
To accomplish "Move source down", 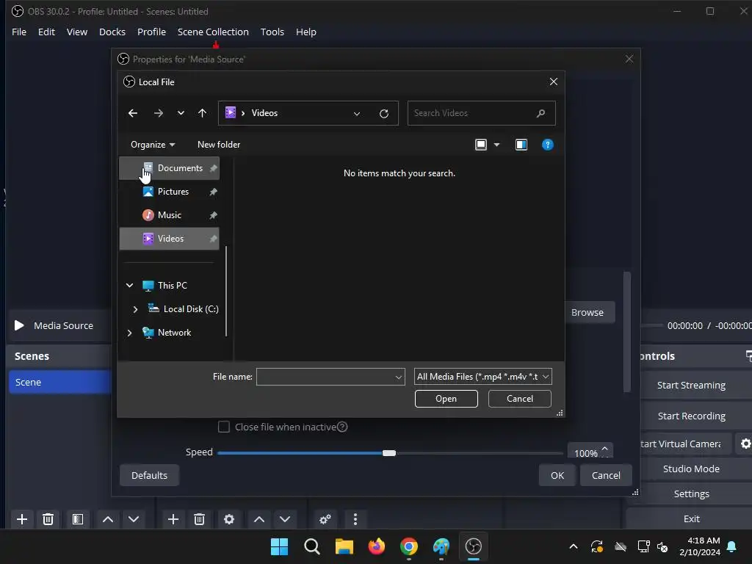I will coord(285,519).
